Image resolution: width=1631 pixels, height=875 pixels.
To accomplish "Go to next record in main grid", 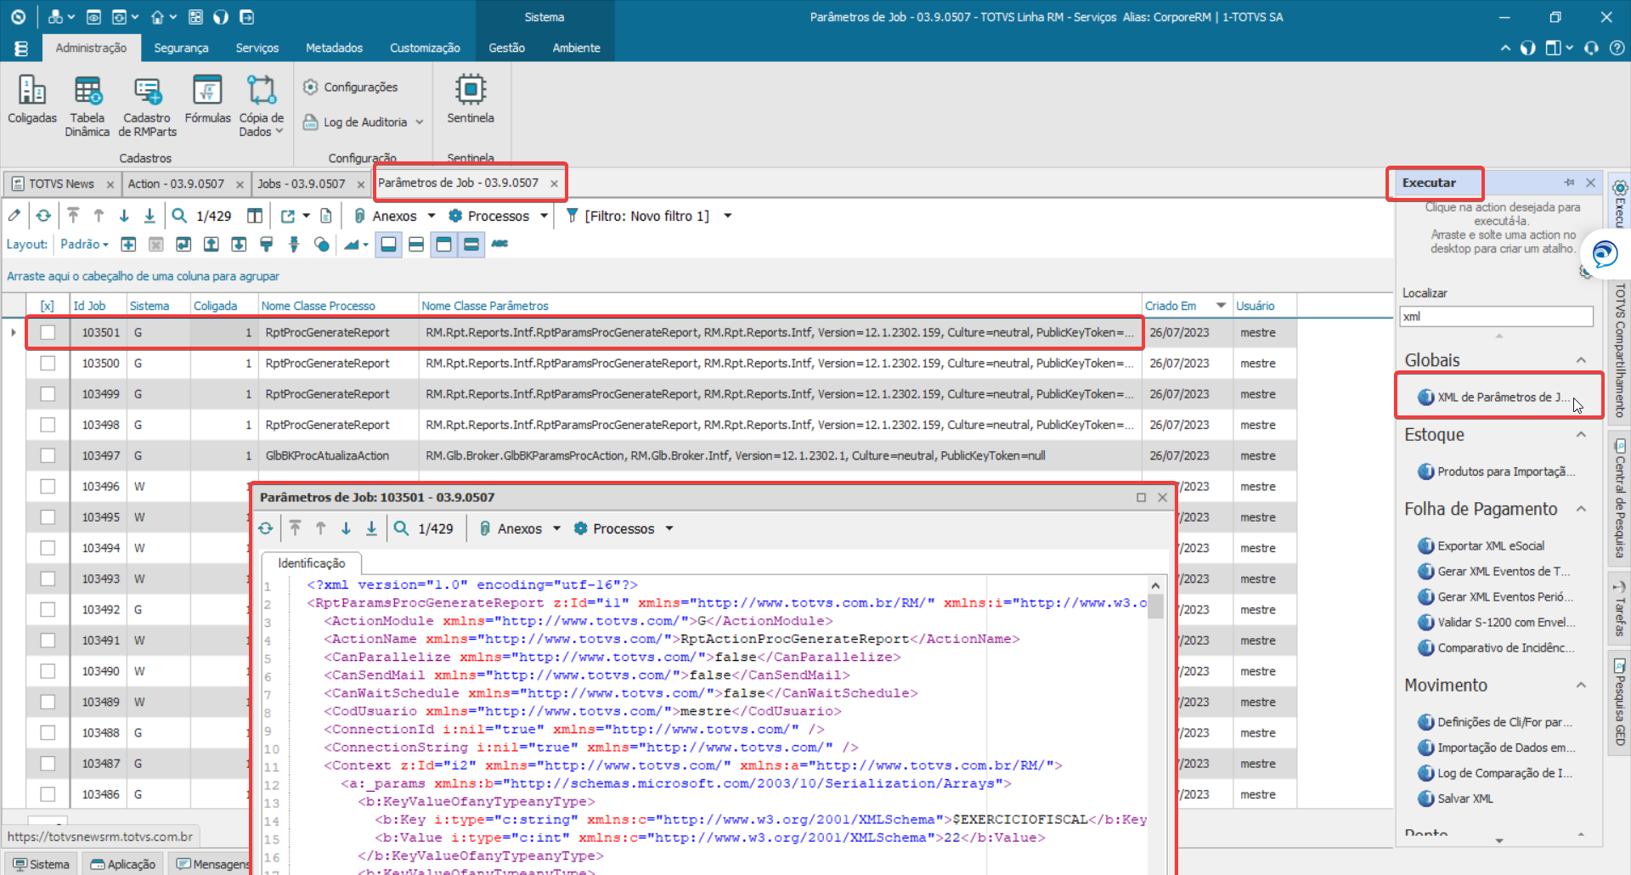I will 124,216.
